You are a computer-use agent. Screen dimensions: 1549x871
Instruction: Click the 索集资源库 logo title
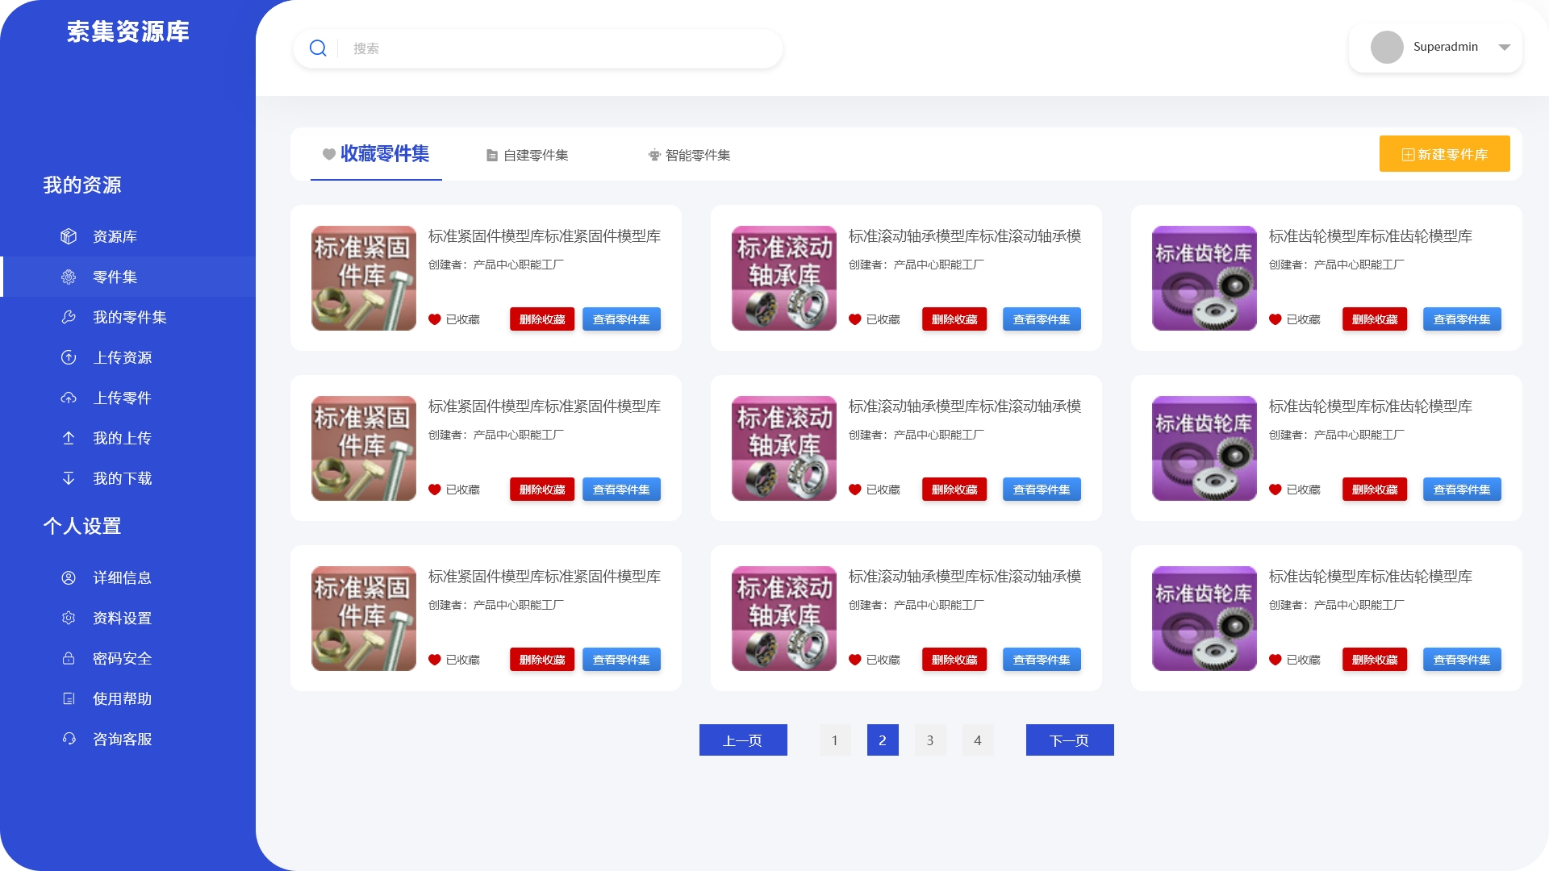click(x=127, y=31)
